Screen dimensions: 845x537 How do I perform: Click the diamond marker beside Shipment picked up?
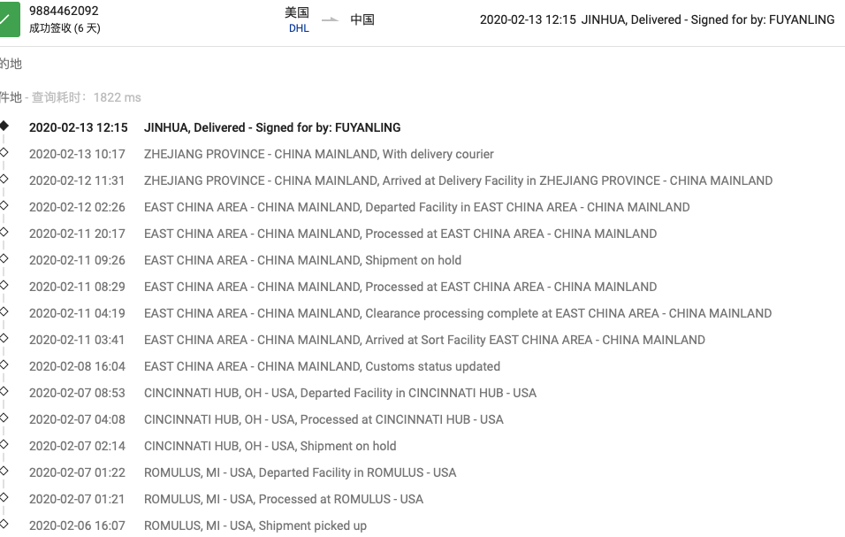(x=4, y=524)
